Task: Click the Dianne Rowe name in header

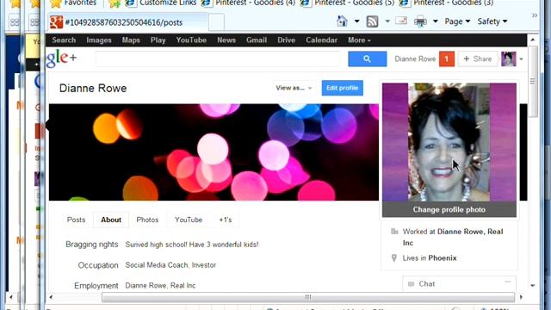Action: (x=415, y=59)
